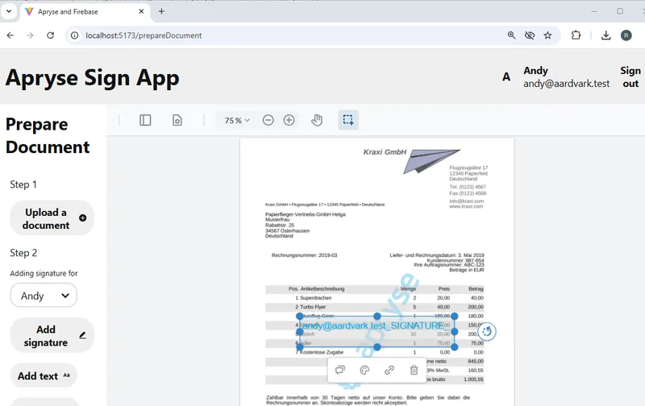Click the info@kraxi.com text in the document
The width and height of the screenshot is (645, 406).
click(x=467, y=201)
